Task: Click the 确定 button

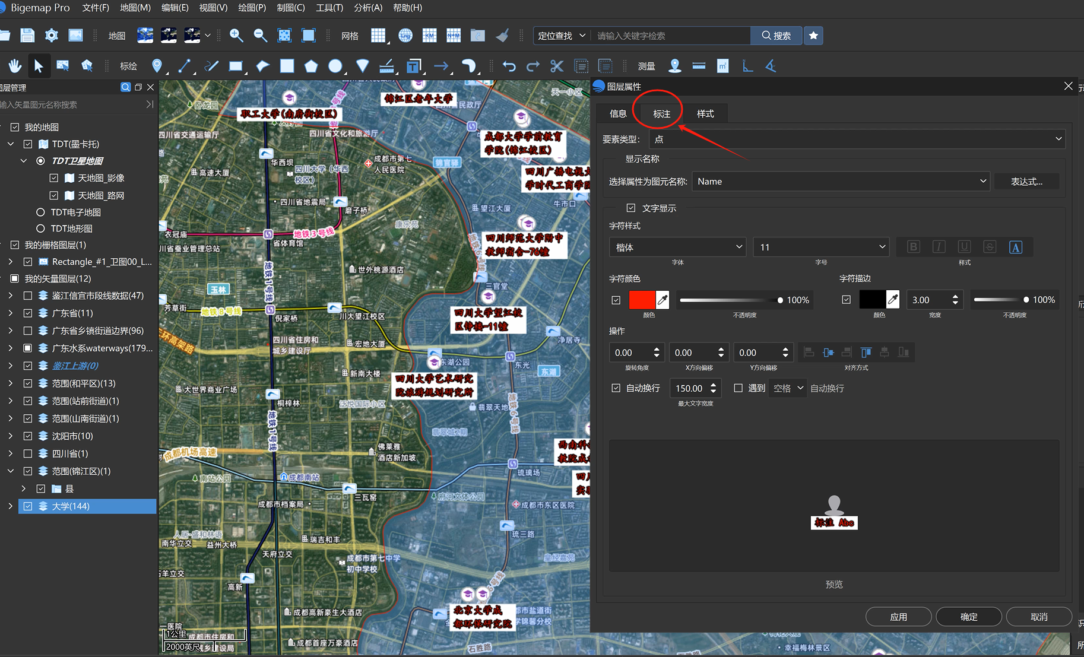Action: point(969,617)
